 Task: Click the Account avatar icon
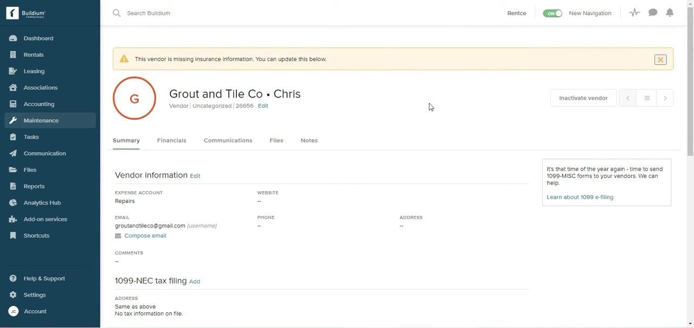coord(13,311)
